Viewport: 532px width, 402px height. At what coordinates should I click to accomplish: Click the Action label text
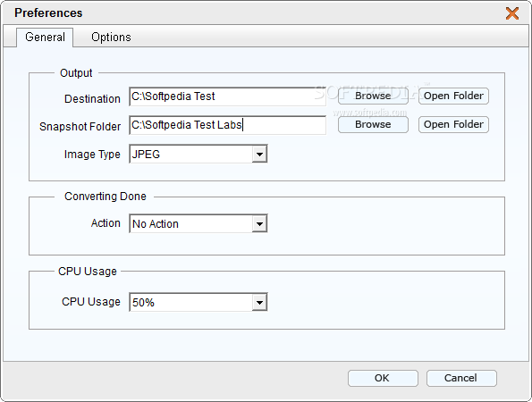tap(106, 223)
